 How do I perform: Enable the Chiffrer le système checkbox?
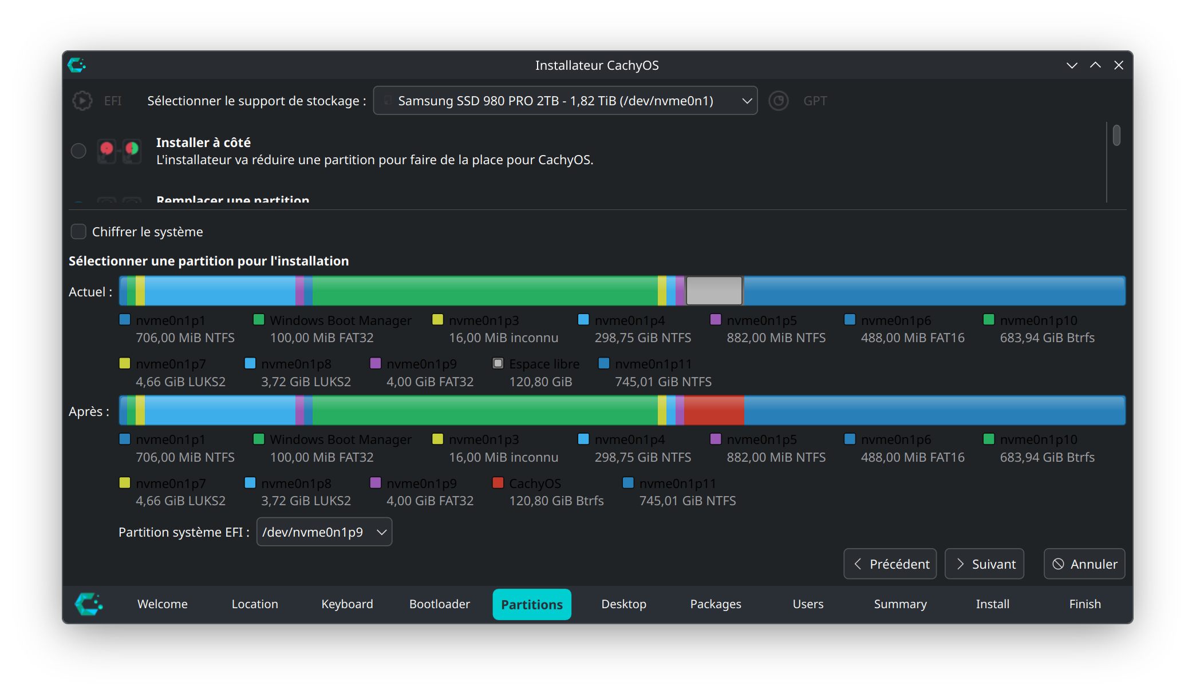pos(78,232)
